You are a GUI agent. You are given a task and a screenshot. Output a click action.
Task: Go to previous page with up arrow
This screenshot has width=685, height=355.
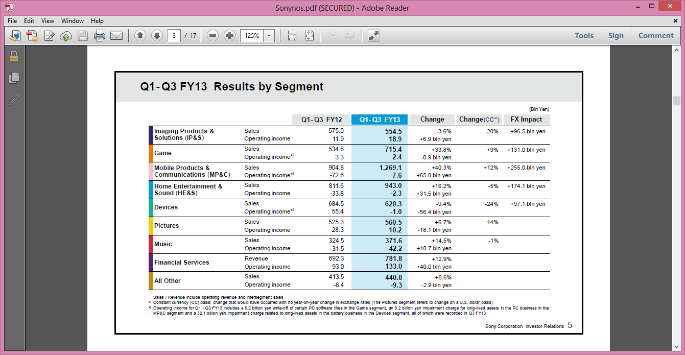pyautogui.click(x=140, y=36)
